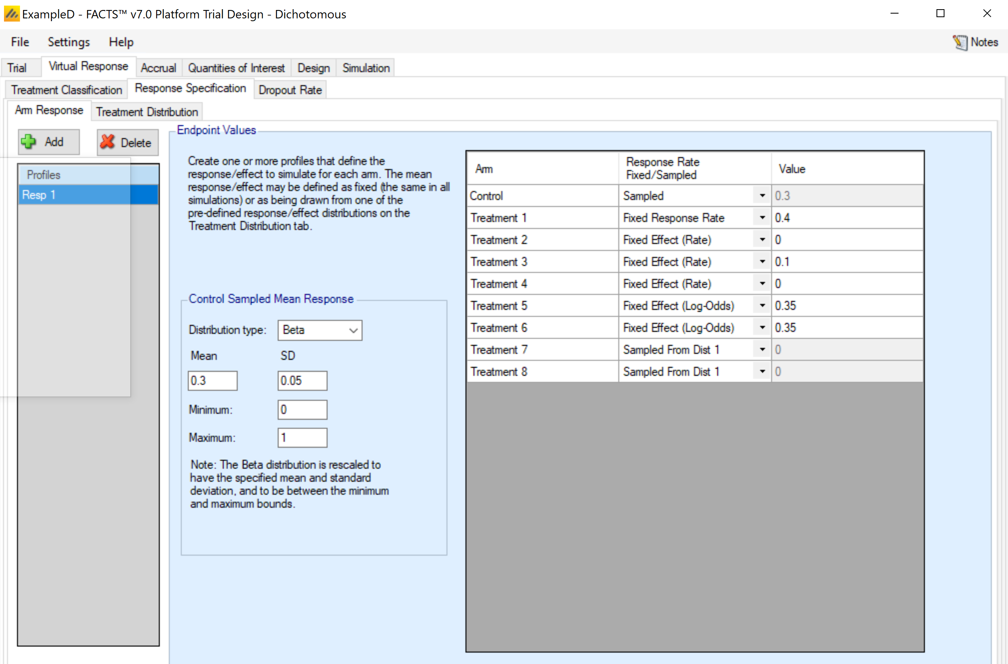Click the FACTS app icon in title bar

(11, 14)
